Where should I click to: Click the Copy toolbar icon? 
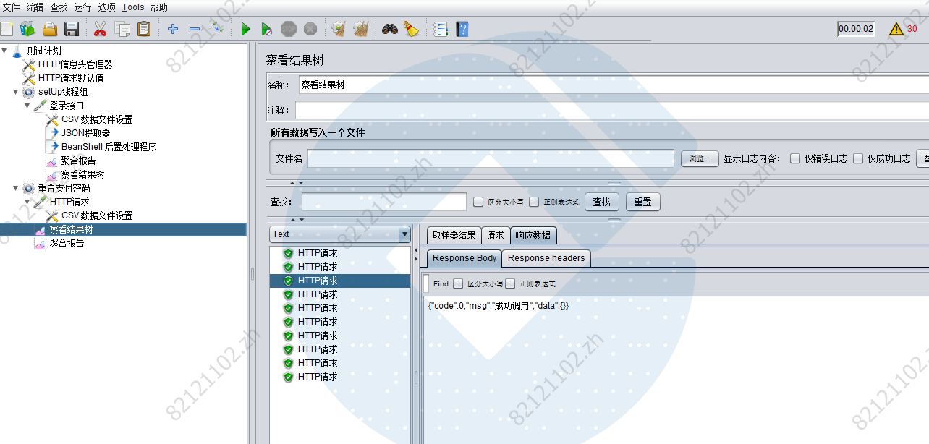(x=123, y=29)
